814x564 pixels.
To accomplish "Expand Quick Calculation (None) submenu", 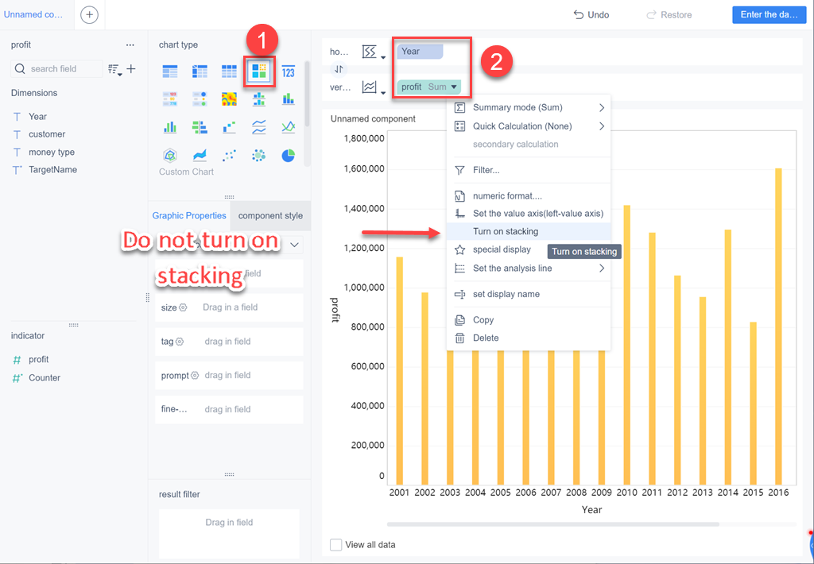I will coord(602,126).
